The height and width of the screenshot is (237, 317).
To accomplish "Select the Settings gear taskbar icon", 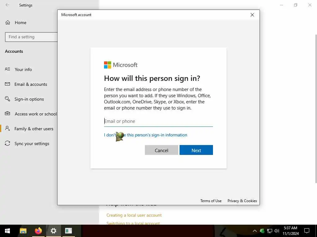I will pos(53,231).
